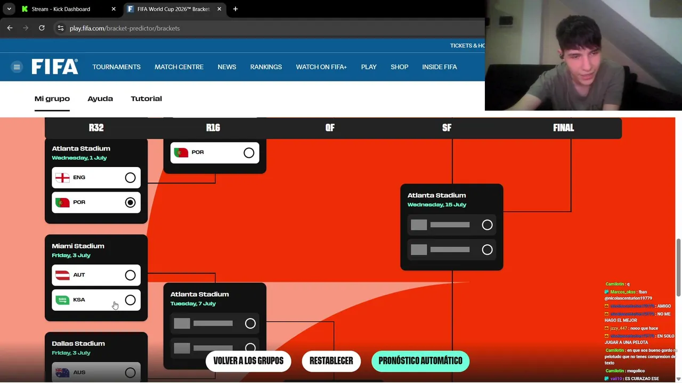Click the Dallas Stadium match title
Screen dimensions: 682x383
78,344
